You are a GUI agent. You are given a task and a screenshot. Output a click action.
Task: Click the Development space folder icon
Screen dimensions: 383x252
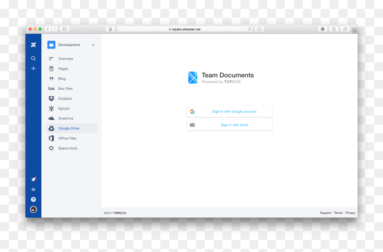pos(51,45)
